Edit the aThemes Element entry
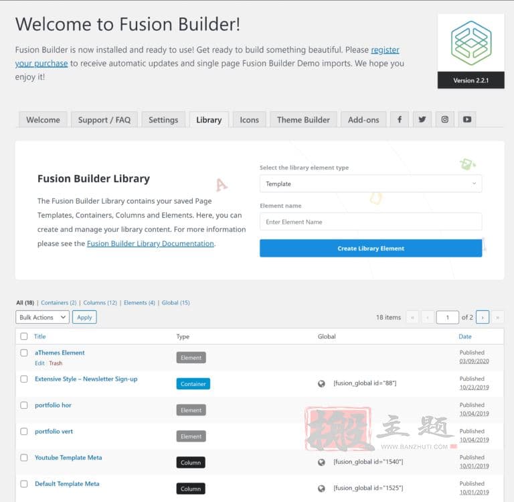514x502 pixels. click(39, 363)
